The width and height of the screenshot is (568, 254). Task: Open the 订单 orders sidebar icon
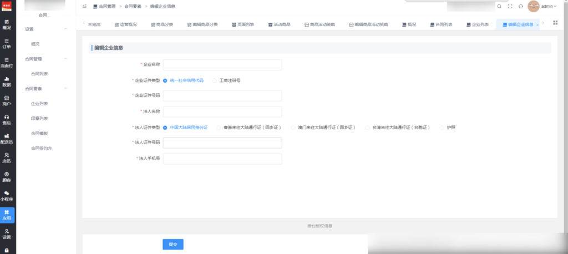click(x=7, y=43)
